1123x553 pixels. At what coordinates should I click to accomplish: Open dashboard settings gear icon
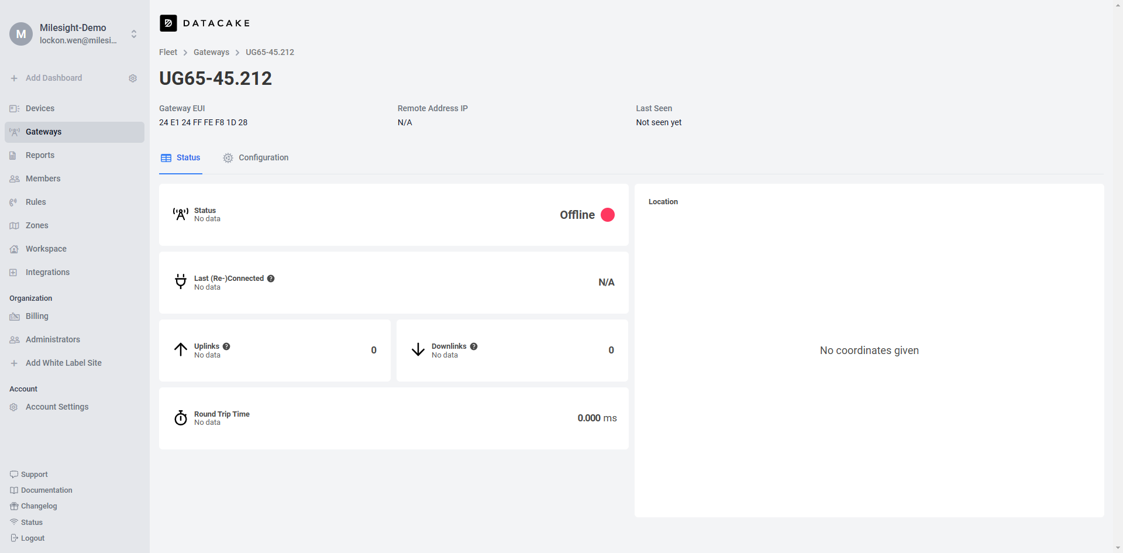point(133,78)
